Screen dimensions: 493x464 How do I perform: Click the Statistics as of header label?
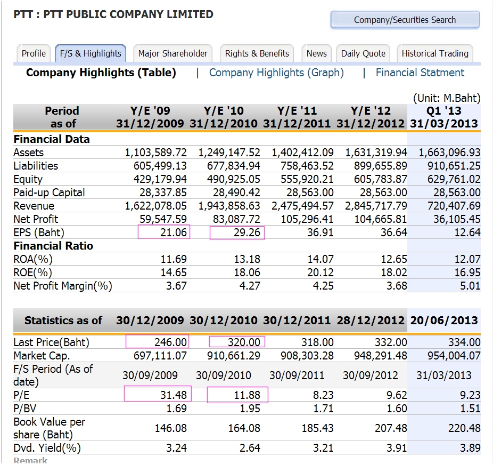click(x=63, y=321)
